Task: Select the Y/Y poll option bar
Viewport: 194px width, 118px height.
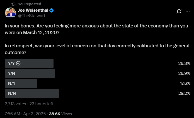Action: pyautogui.click(x=29, y=63)
